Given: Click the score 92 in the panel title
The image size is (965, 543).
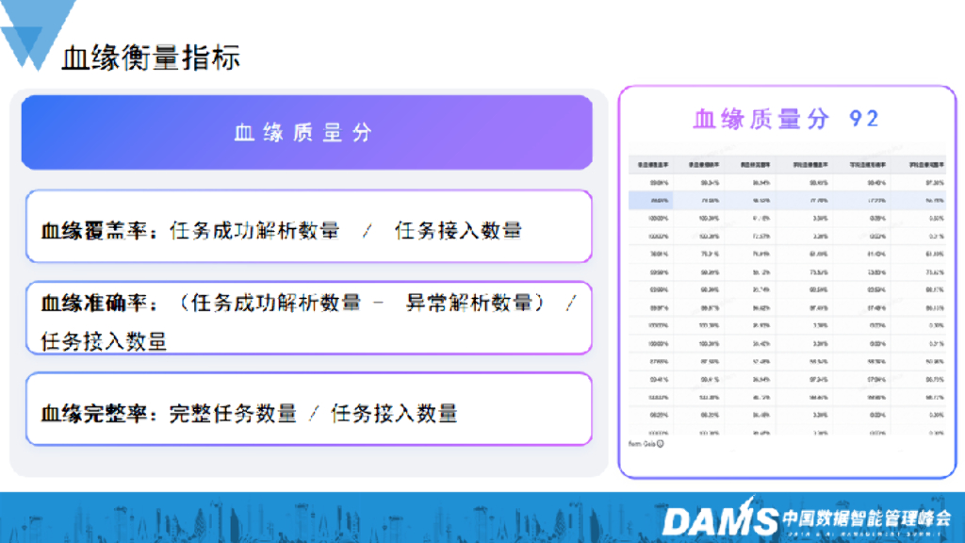Looking at the screenshot, I should click(863, 118).
